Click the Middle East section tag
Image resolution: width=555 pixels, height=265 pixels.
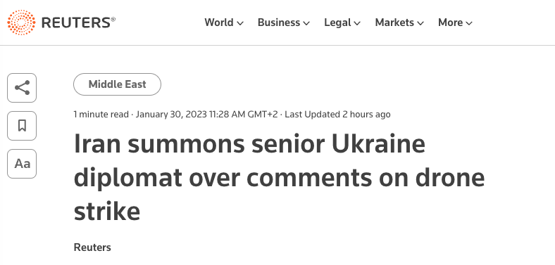tap(117, 84)
